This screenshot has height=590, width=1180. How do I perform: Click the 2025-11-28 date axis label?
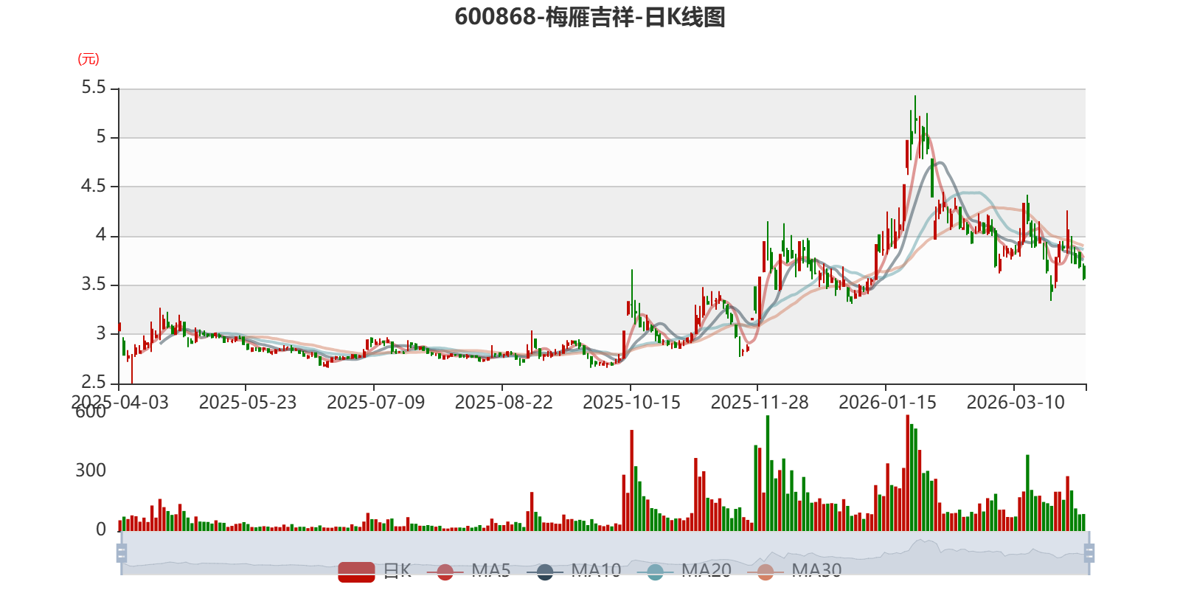pyautogui.click(x=760, y=403)
